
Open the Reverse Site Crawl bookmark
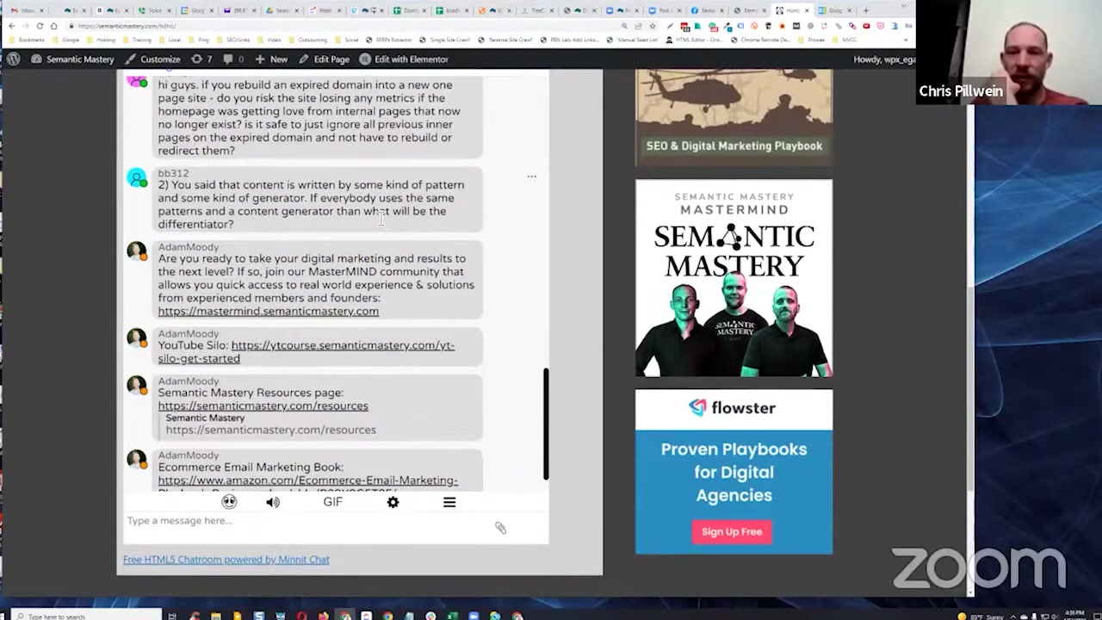click(x=506, y=40)
